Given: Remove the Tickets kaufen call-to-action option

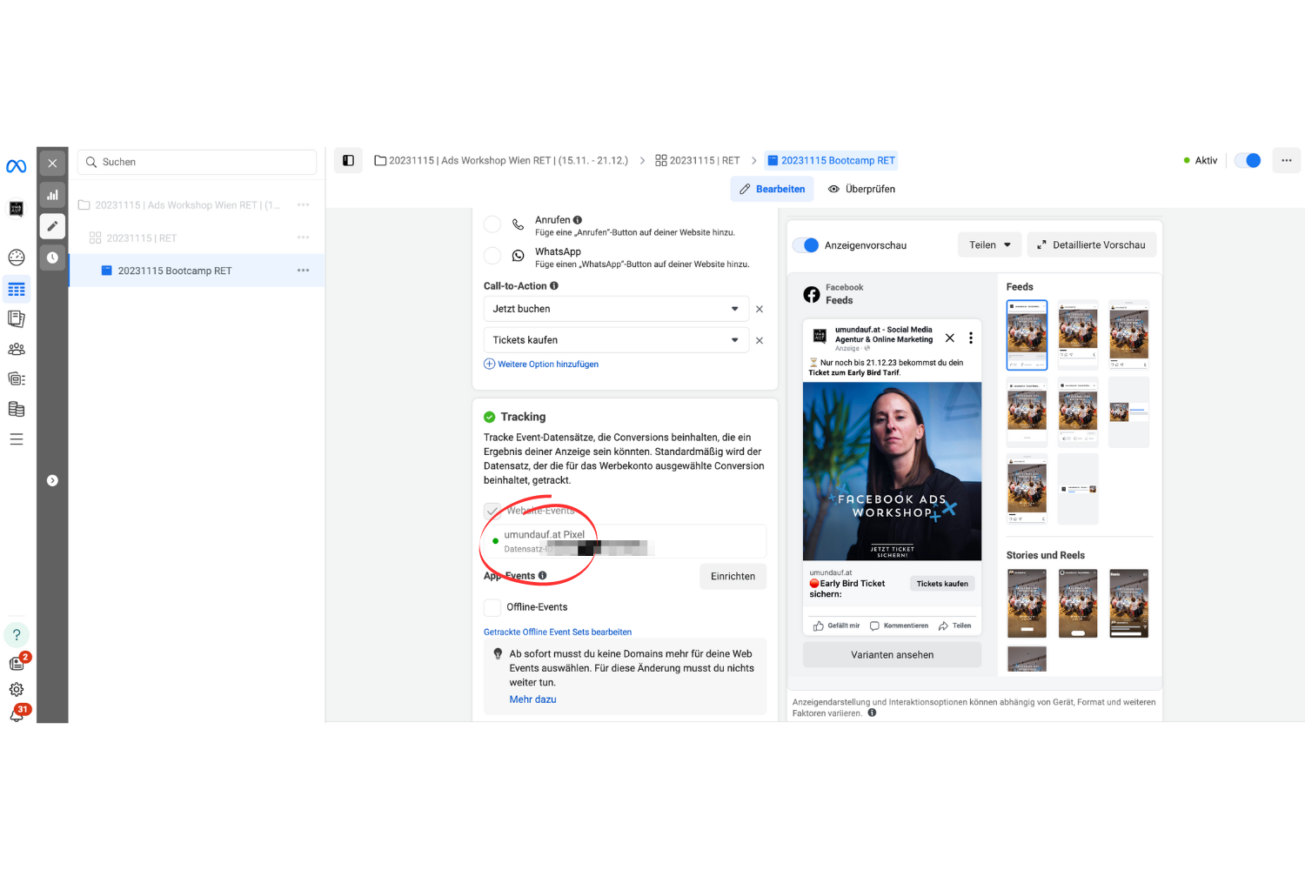Looking at the screenshot, I should [760, 340].
